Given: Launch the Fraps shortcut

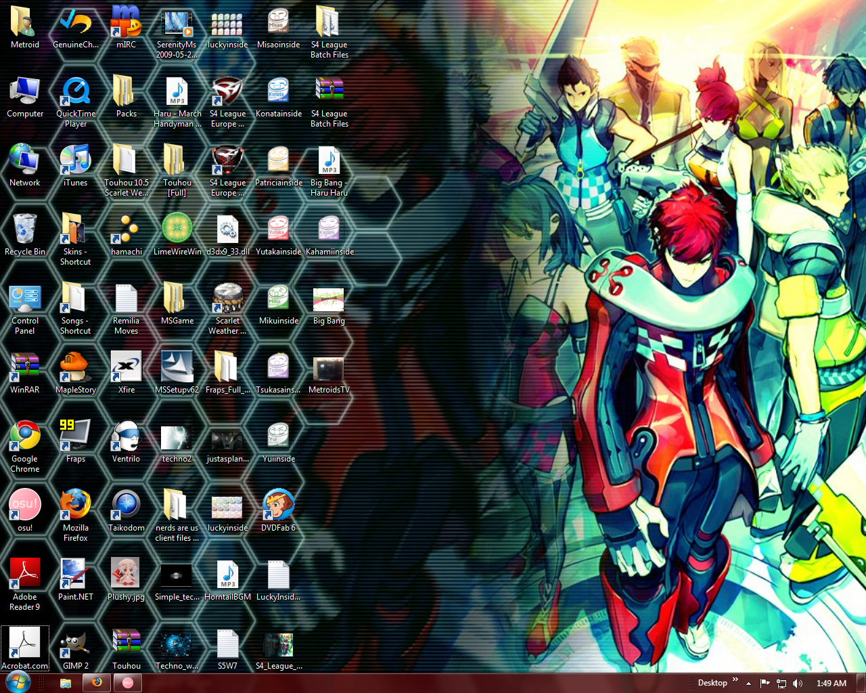Looking at the screenshot, I should click(76, 442).
